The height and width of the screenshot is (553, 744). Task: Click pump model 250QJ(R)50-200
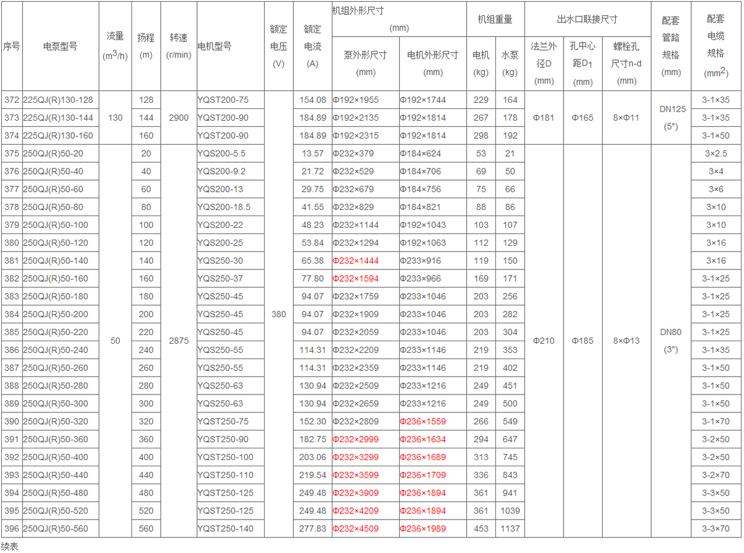pos(56,314)
